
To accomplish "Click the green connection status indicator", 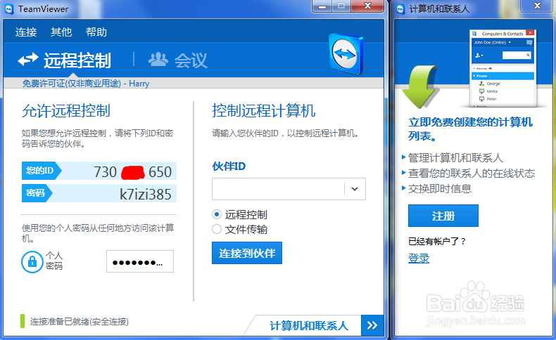I will pos(23,321).
